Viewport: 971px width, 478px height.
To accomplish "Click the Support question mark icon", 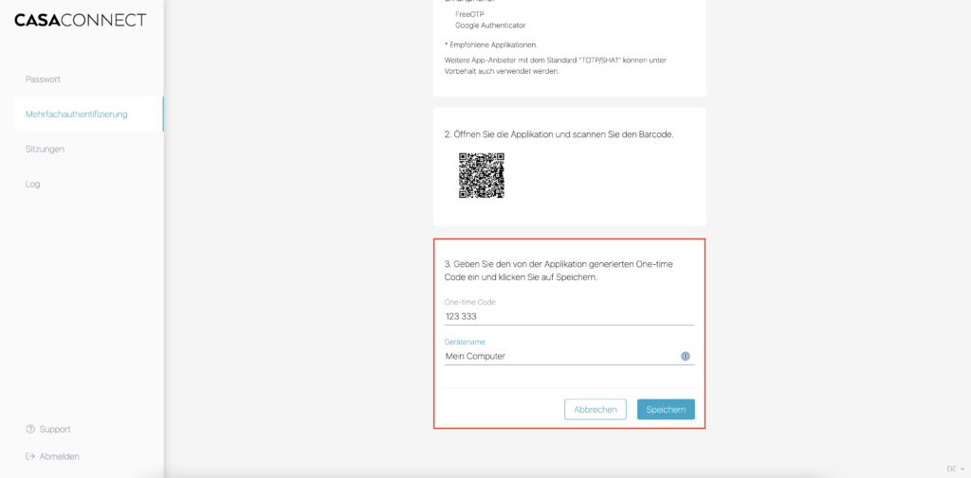I will [x=30, y=429].
